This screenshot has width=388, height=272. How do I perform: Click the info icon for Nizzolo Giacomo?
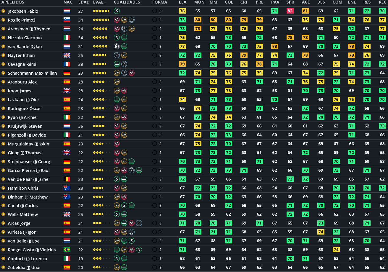coord(3,38)
